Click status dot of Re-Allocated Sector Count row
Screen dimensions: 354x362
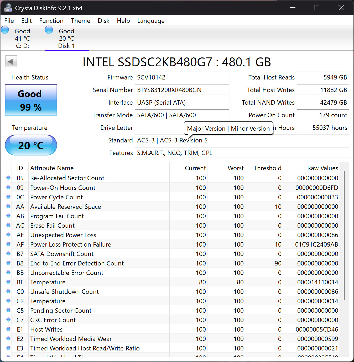point(8,178)
